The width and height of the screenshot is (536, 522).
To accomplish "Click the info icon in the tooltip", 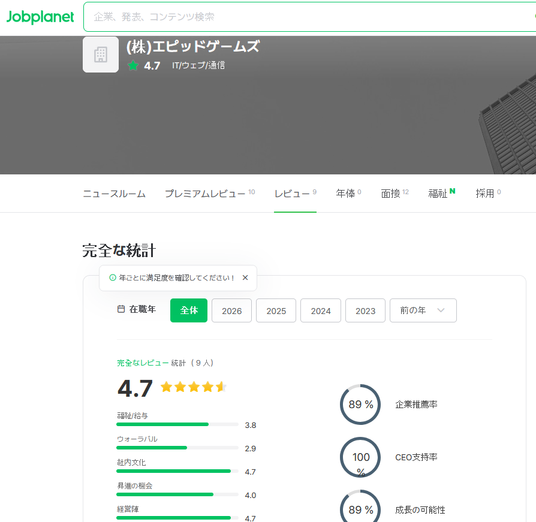I will coord(112,278).
